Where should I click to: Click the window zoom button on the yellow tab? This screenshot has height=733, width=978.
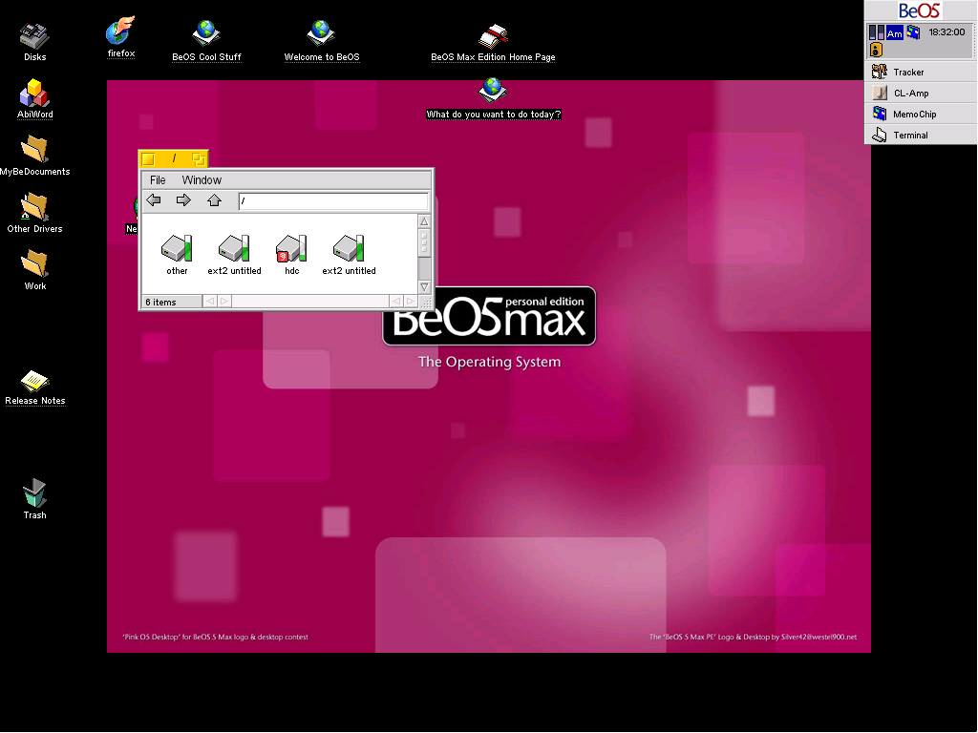point(199,159)
